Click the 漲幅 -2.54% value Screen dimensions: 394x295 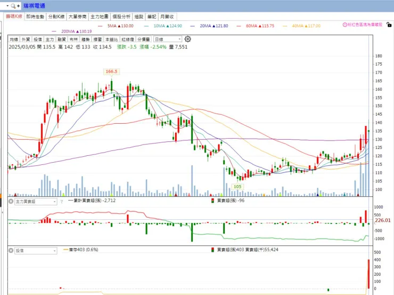tap(153, 47)
